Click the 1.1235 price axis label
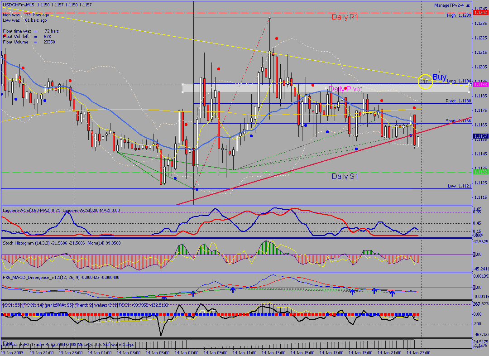489x356 pixels. click(480, 24)
